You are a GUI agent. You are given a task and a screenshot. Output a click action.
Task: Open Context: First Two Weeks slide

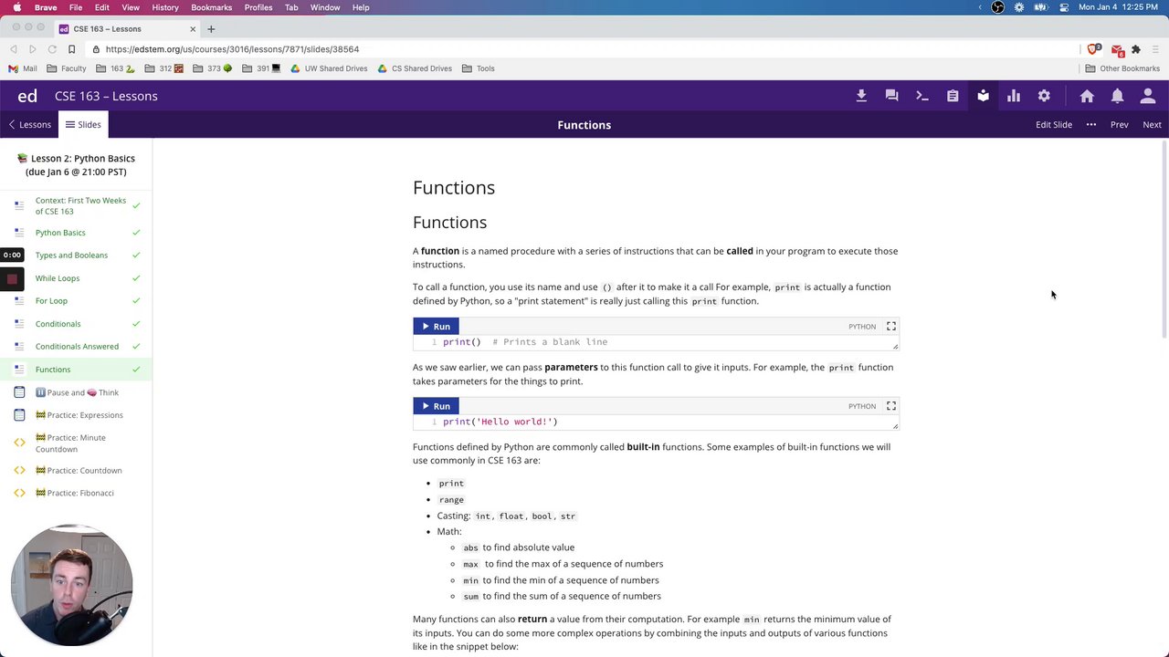click(76, 206)
